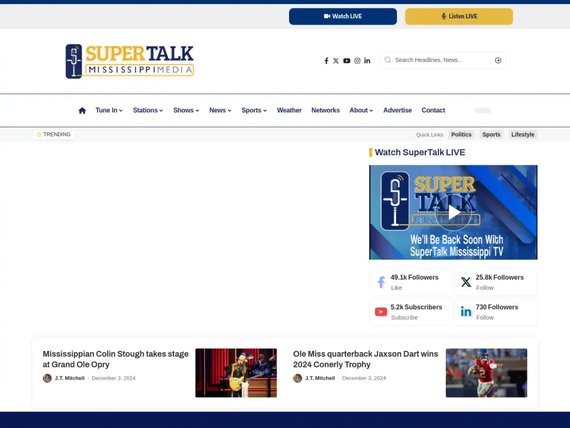Expand the Tune In dropdown menu
570x428 pixels.
pyautogui.click(x=108, y=110)
